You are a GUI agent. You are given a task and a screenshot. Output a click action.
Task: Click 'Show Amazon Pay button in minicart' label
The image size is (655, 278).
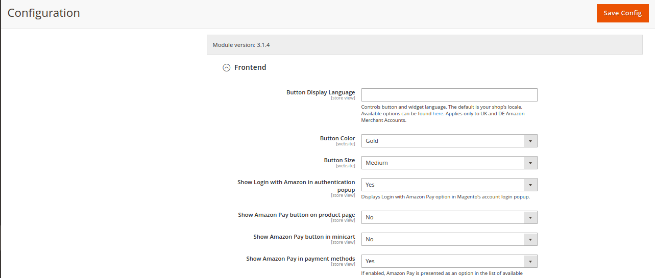click(304, 237)
